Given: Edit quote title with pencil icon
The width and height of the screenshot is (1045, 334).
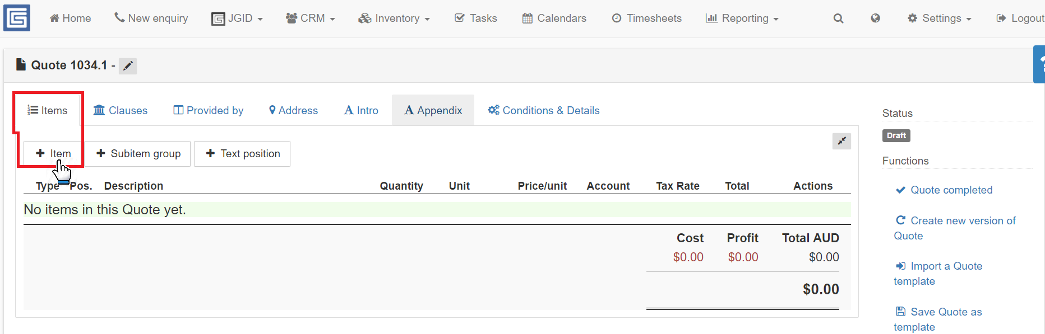Looking at the screenshot, I should [x=128, y=66].
